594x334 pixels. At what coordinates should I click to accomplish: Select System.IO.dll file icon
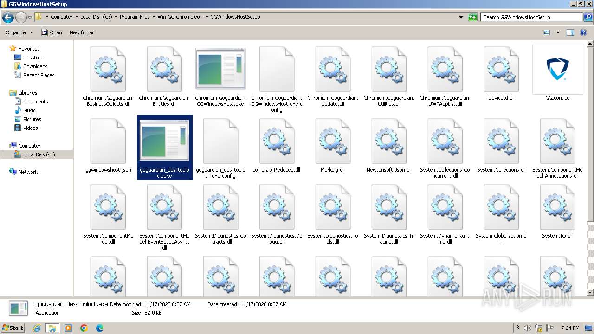[557, 206]
